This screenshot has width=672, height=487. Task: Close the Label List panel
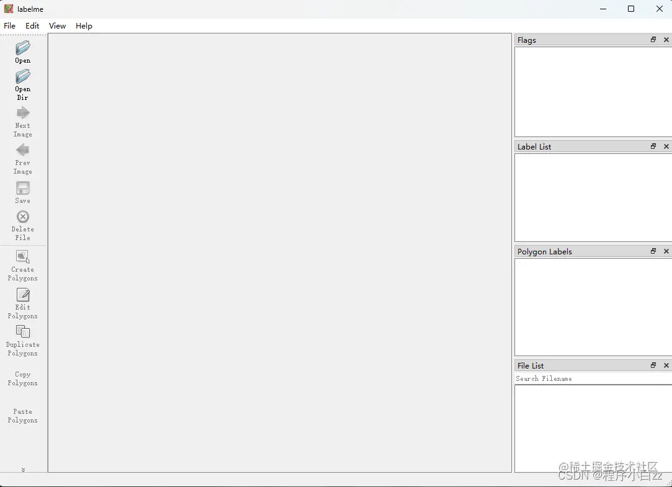[666, 146]
